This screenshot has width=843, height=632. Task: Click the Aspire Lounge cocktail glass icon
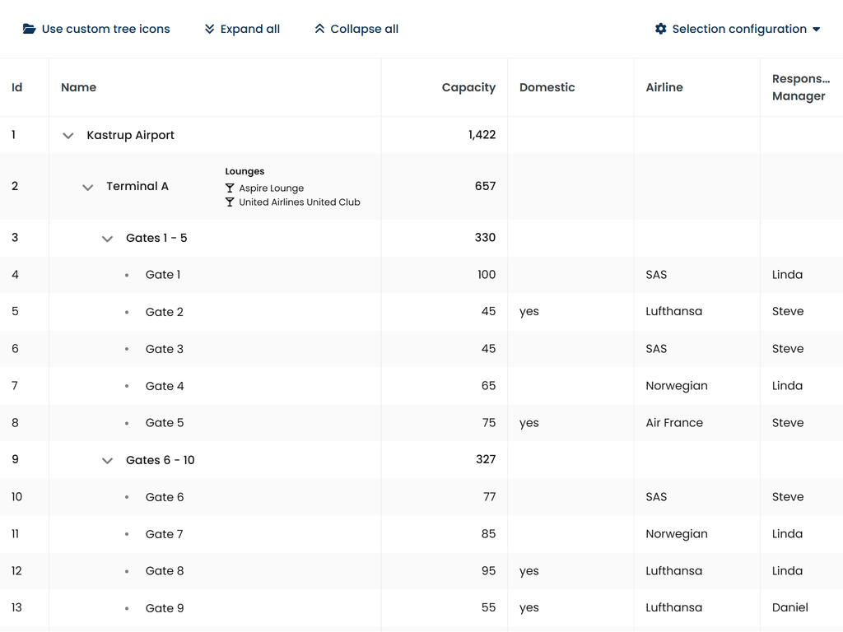tap(230, 188)
